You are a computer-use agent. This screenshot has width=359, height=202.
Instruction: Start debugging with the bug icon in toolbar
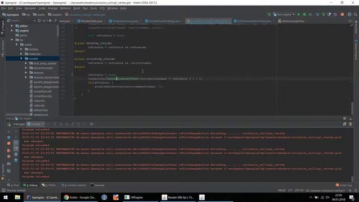[305, 15]
